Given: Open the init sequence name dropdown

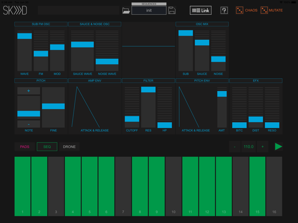Looking at the screenshot, I should click(x=149, y=11).
